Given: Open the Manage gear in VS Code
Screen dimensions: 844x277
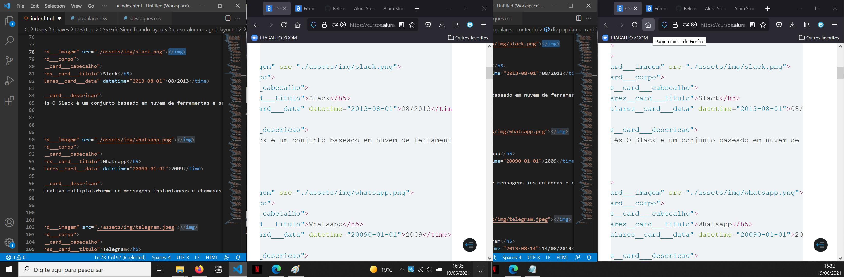Looking at the screenshot, I should pyautogui.click(x=10, y=242).
